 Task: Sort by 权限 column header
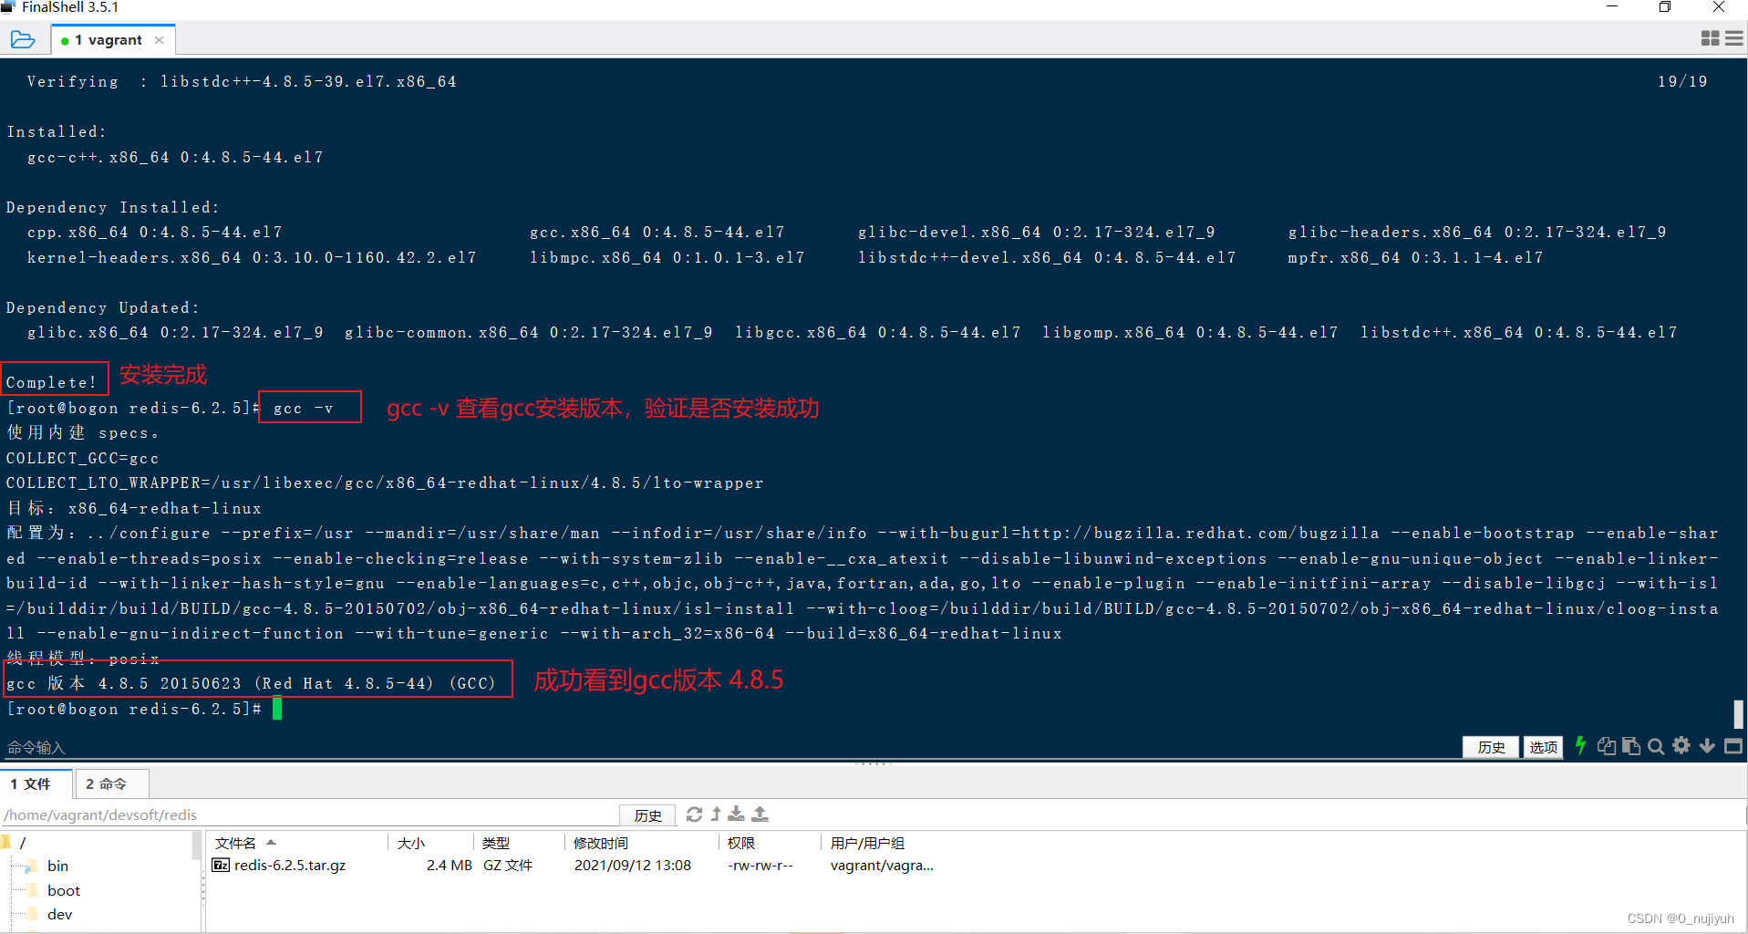point(771,843)
